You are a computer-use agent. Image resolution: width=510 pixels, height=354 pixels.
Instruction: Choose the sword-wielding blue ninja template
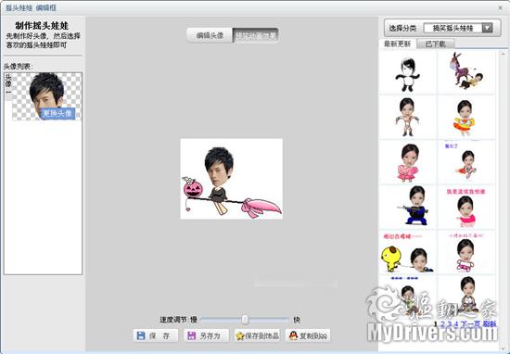tap(408, 207)
